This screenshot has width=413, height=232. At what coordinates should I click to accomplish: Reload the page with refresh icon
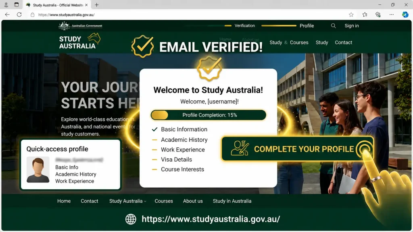pos(19,15)
